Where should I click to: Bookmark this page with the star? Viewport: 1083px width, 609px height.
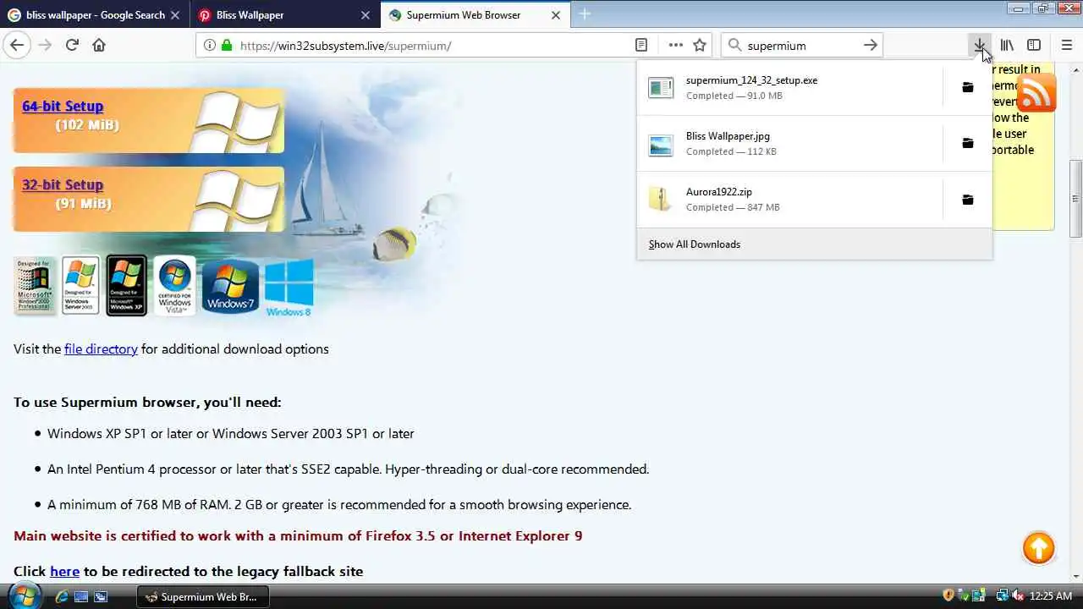pyautogui.click(x=700, y=45)
